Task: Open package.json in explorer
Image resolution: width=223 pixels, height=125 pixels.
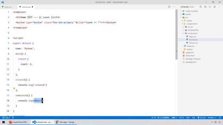Action: (x=191, y=62)
